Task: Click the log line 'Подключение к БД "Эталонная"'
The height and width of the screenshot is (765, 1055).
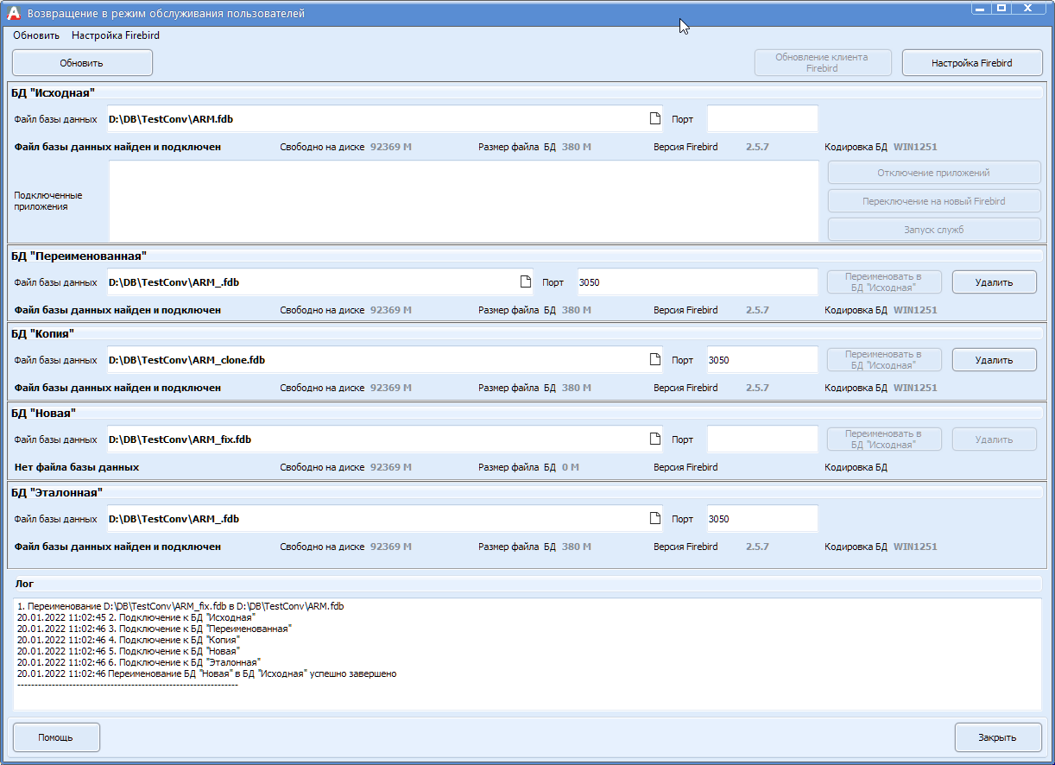Action: coord(138,662)
